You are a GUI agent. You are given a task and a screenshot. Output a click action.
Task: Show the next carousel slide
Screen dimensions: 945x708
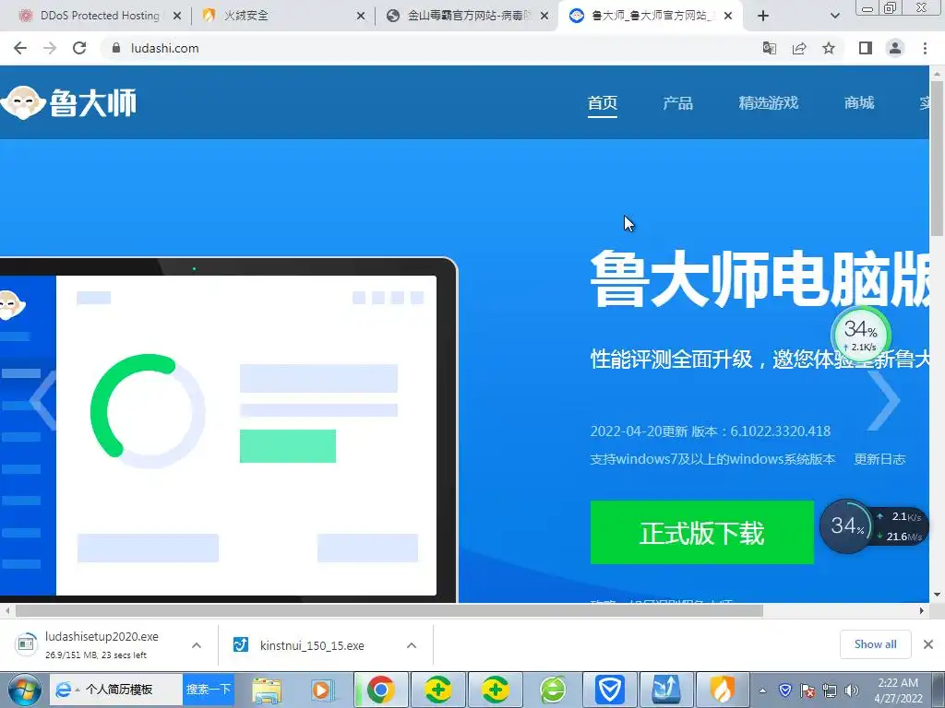[885, 400]
